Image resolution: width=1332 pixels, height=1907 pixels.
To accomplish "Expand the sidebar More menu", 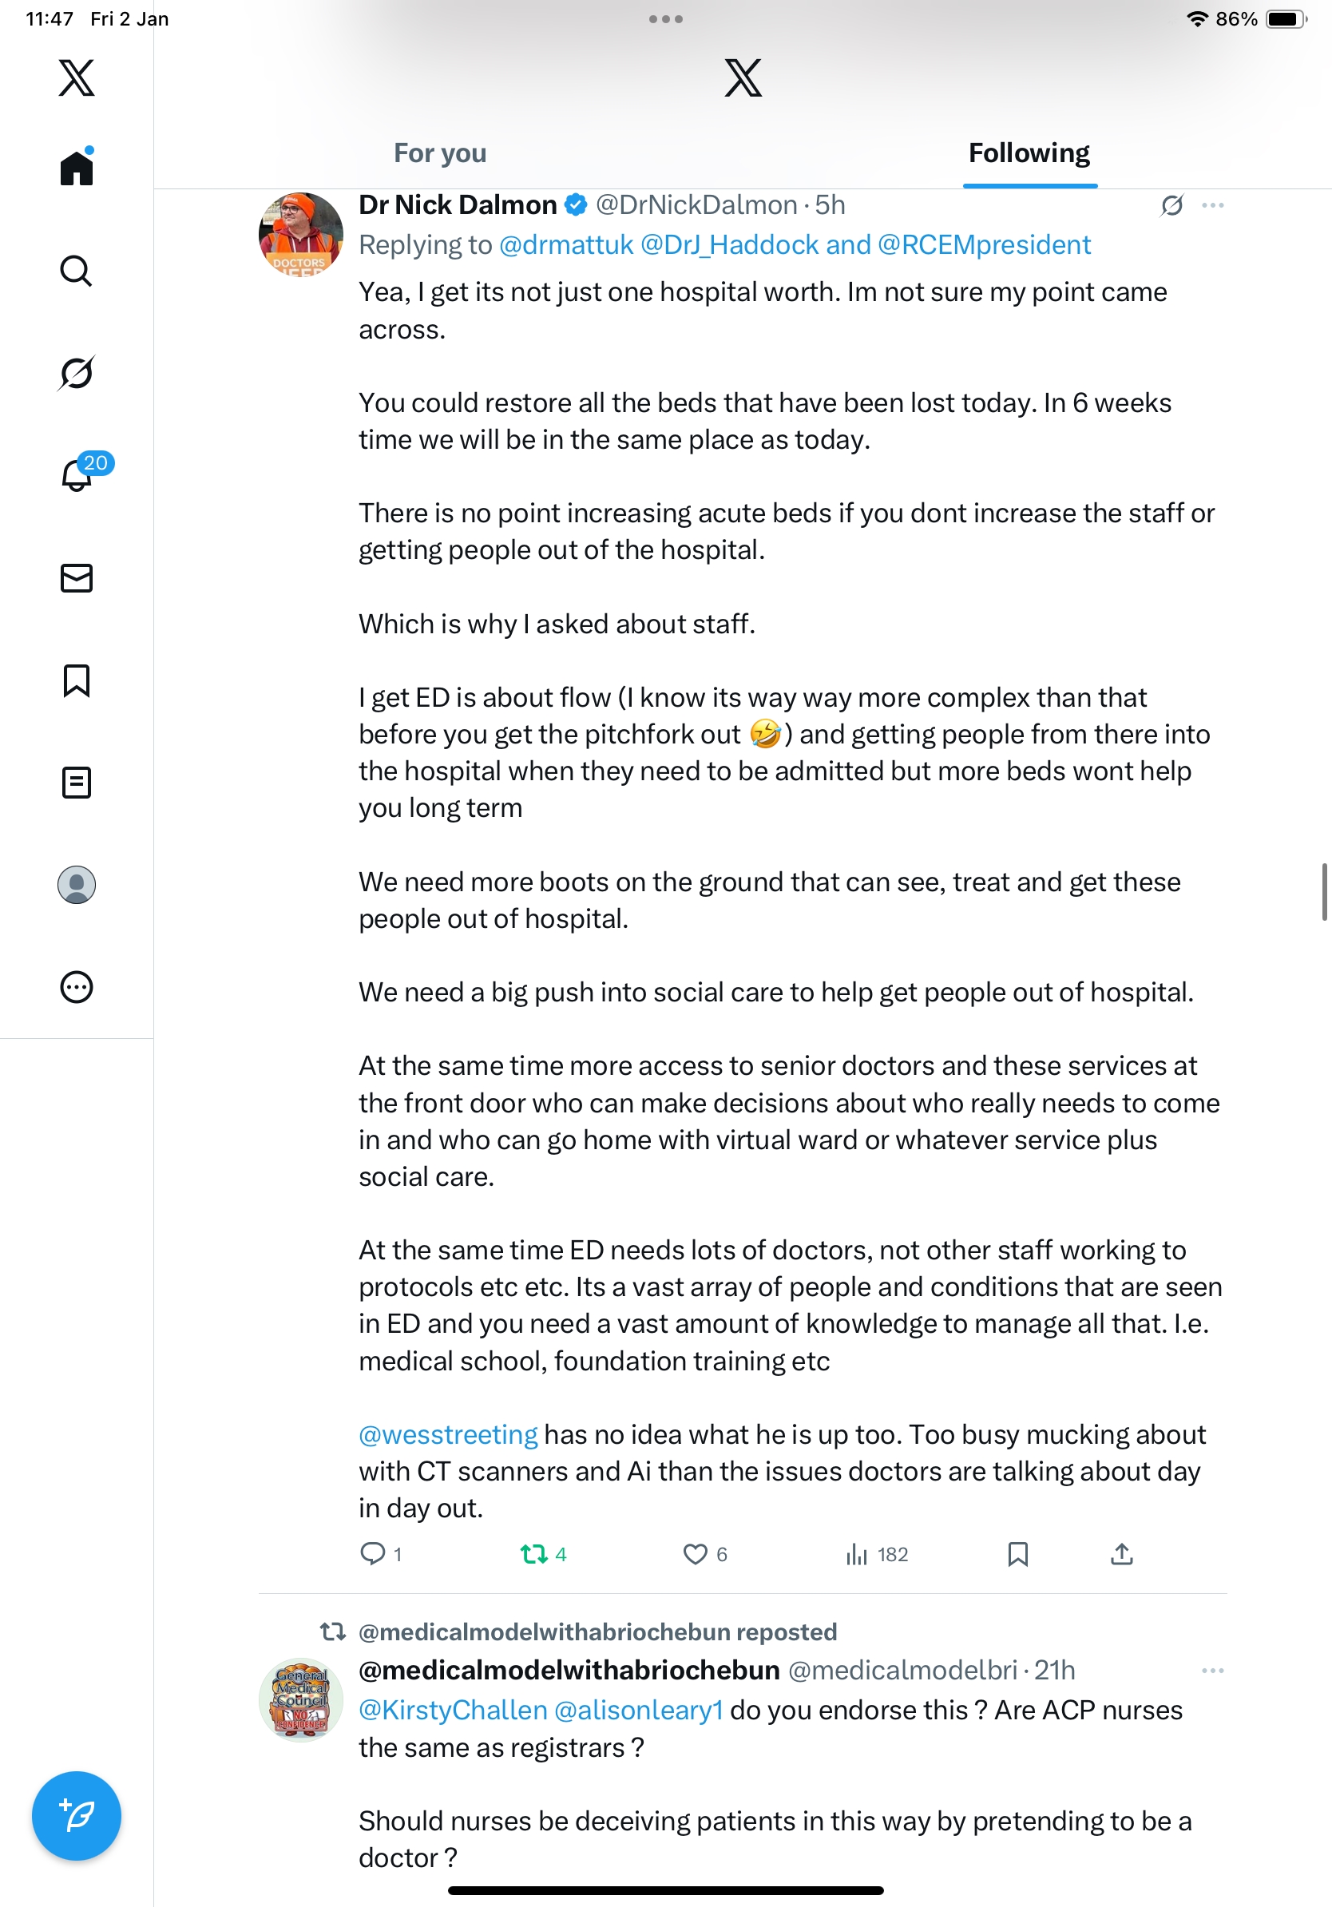I will (77, 987).
